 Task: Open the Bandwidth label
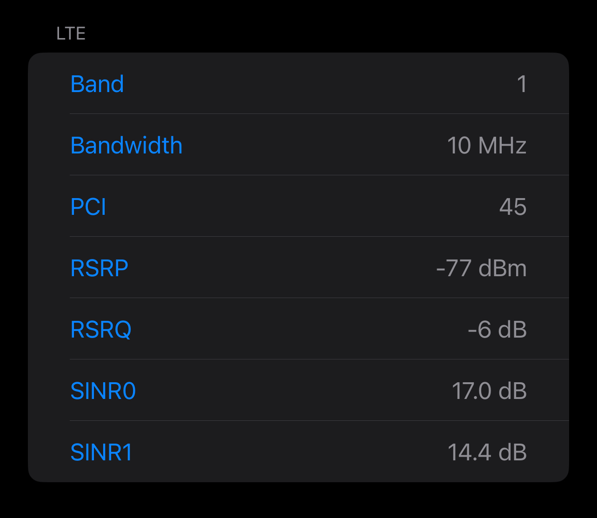pyautogui.click(x=126, y=145)
